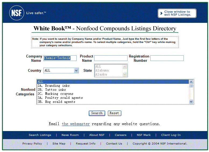Click State list scroll down arrow
The image size is (209, 152).
(125, 74)
